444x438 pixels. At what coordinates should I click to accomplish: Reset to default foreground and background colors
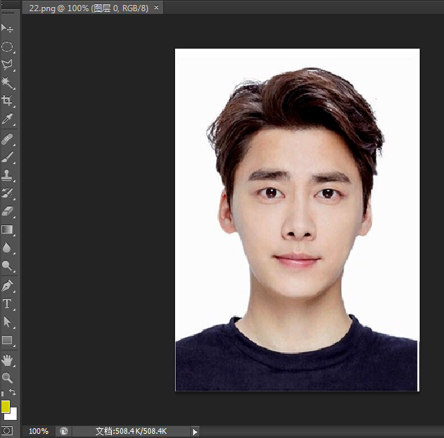coord(3,394)
